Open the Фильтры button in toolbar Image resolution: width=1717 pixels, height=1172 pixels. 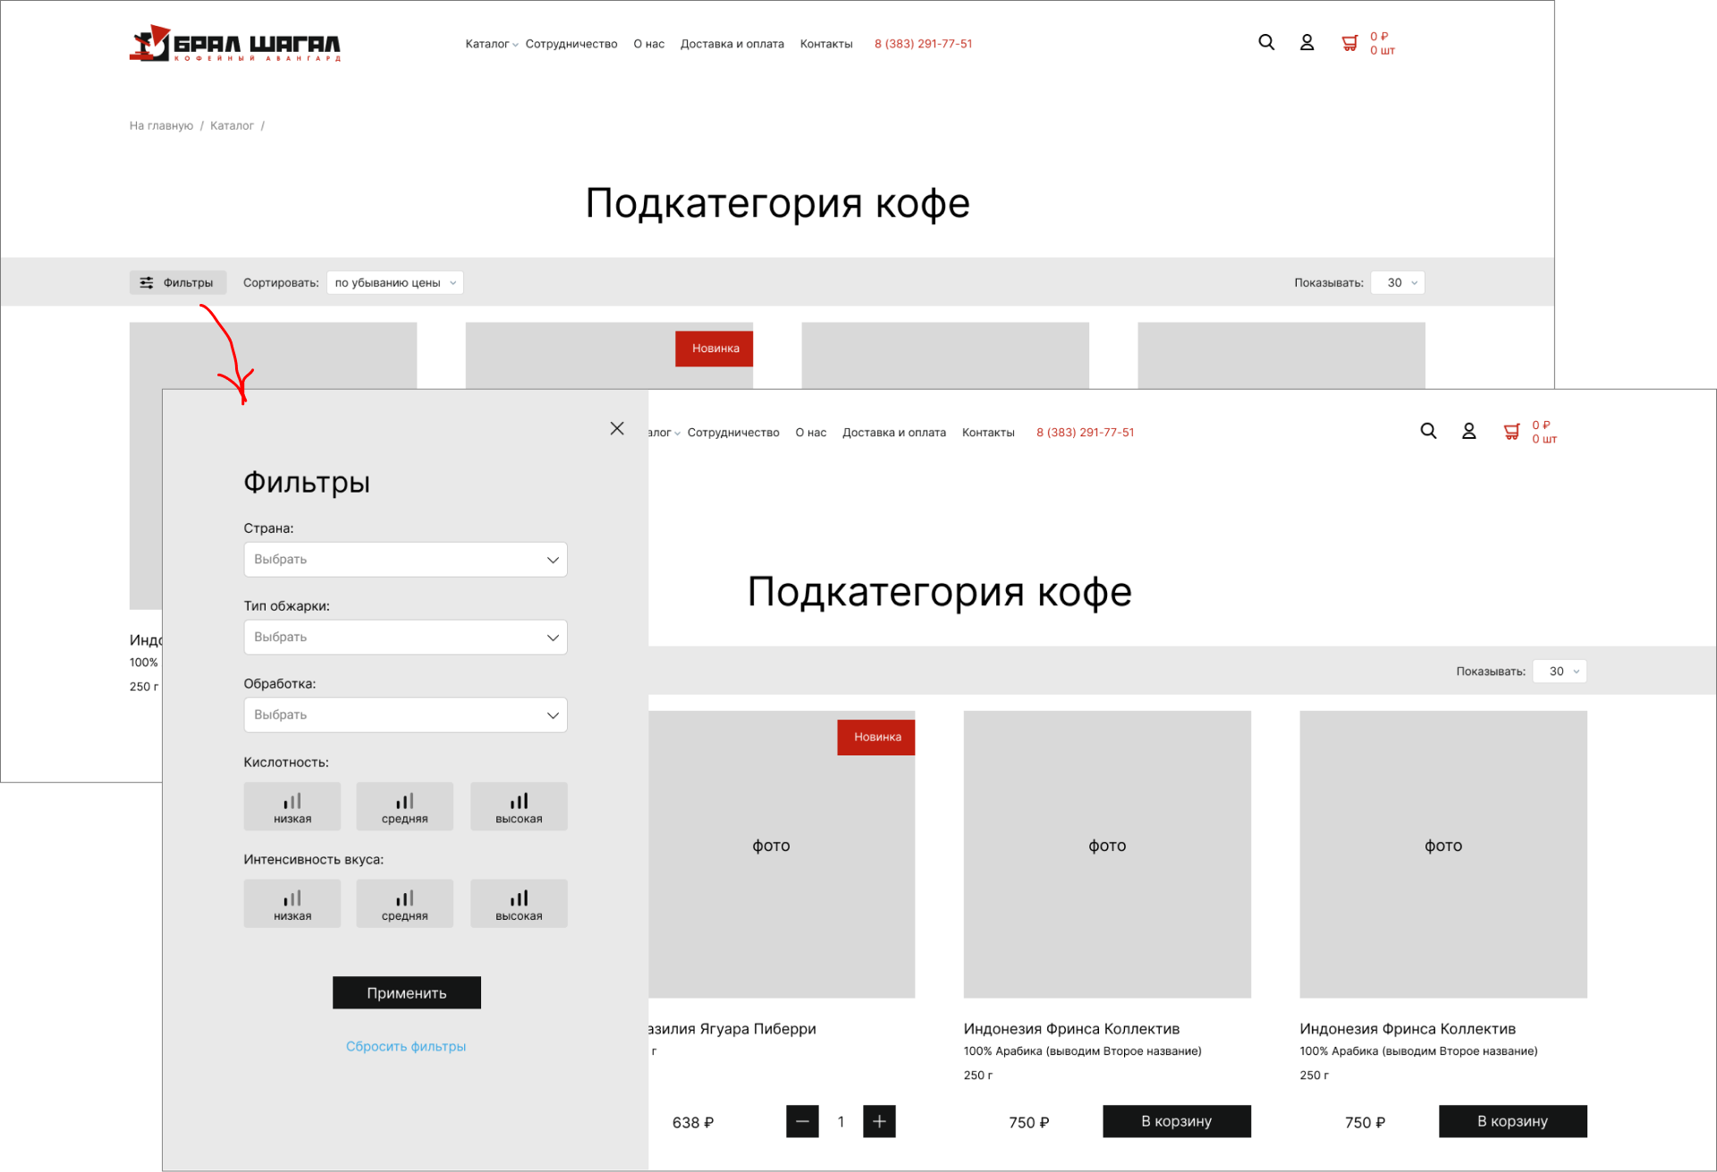178,282
